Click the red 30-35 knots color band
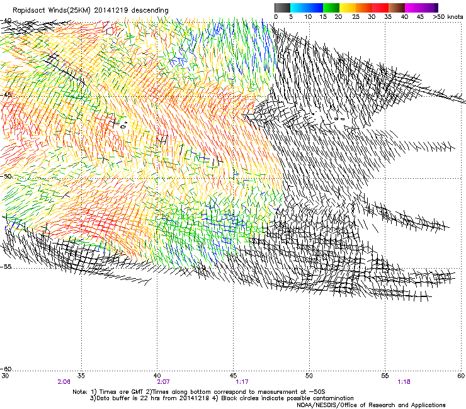Image resolution: width=466 pixels, height=409 pixels. pyautogui.click(x=380, y=8)
